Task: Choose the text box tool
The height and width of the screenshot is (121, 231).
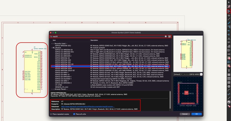Action: [229, 75]
